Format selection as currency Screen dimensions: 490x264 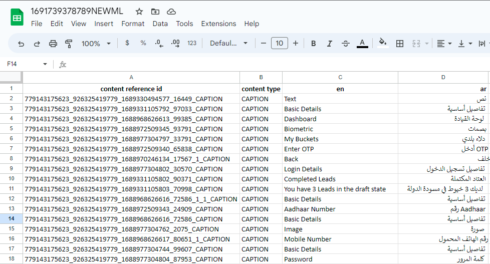coord(127,43)
